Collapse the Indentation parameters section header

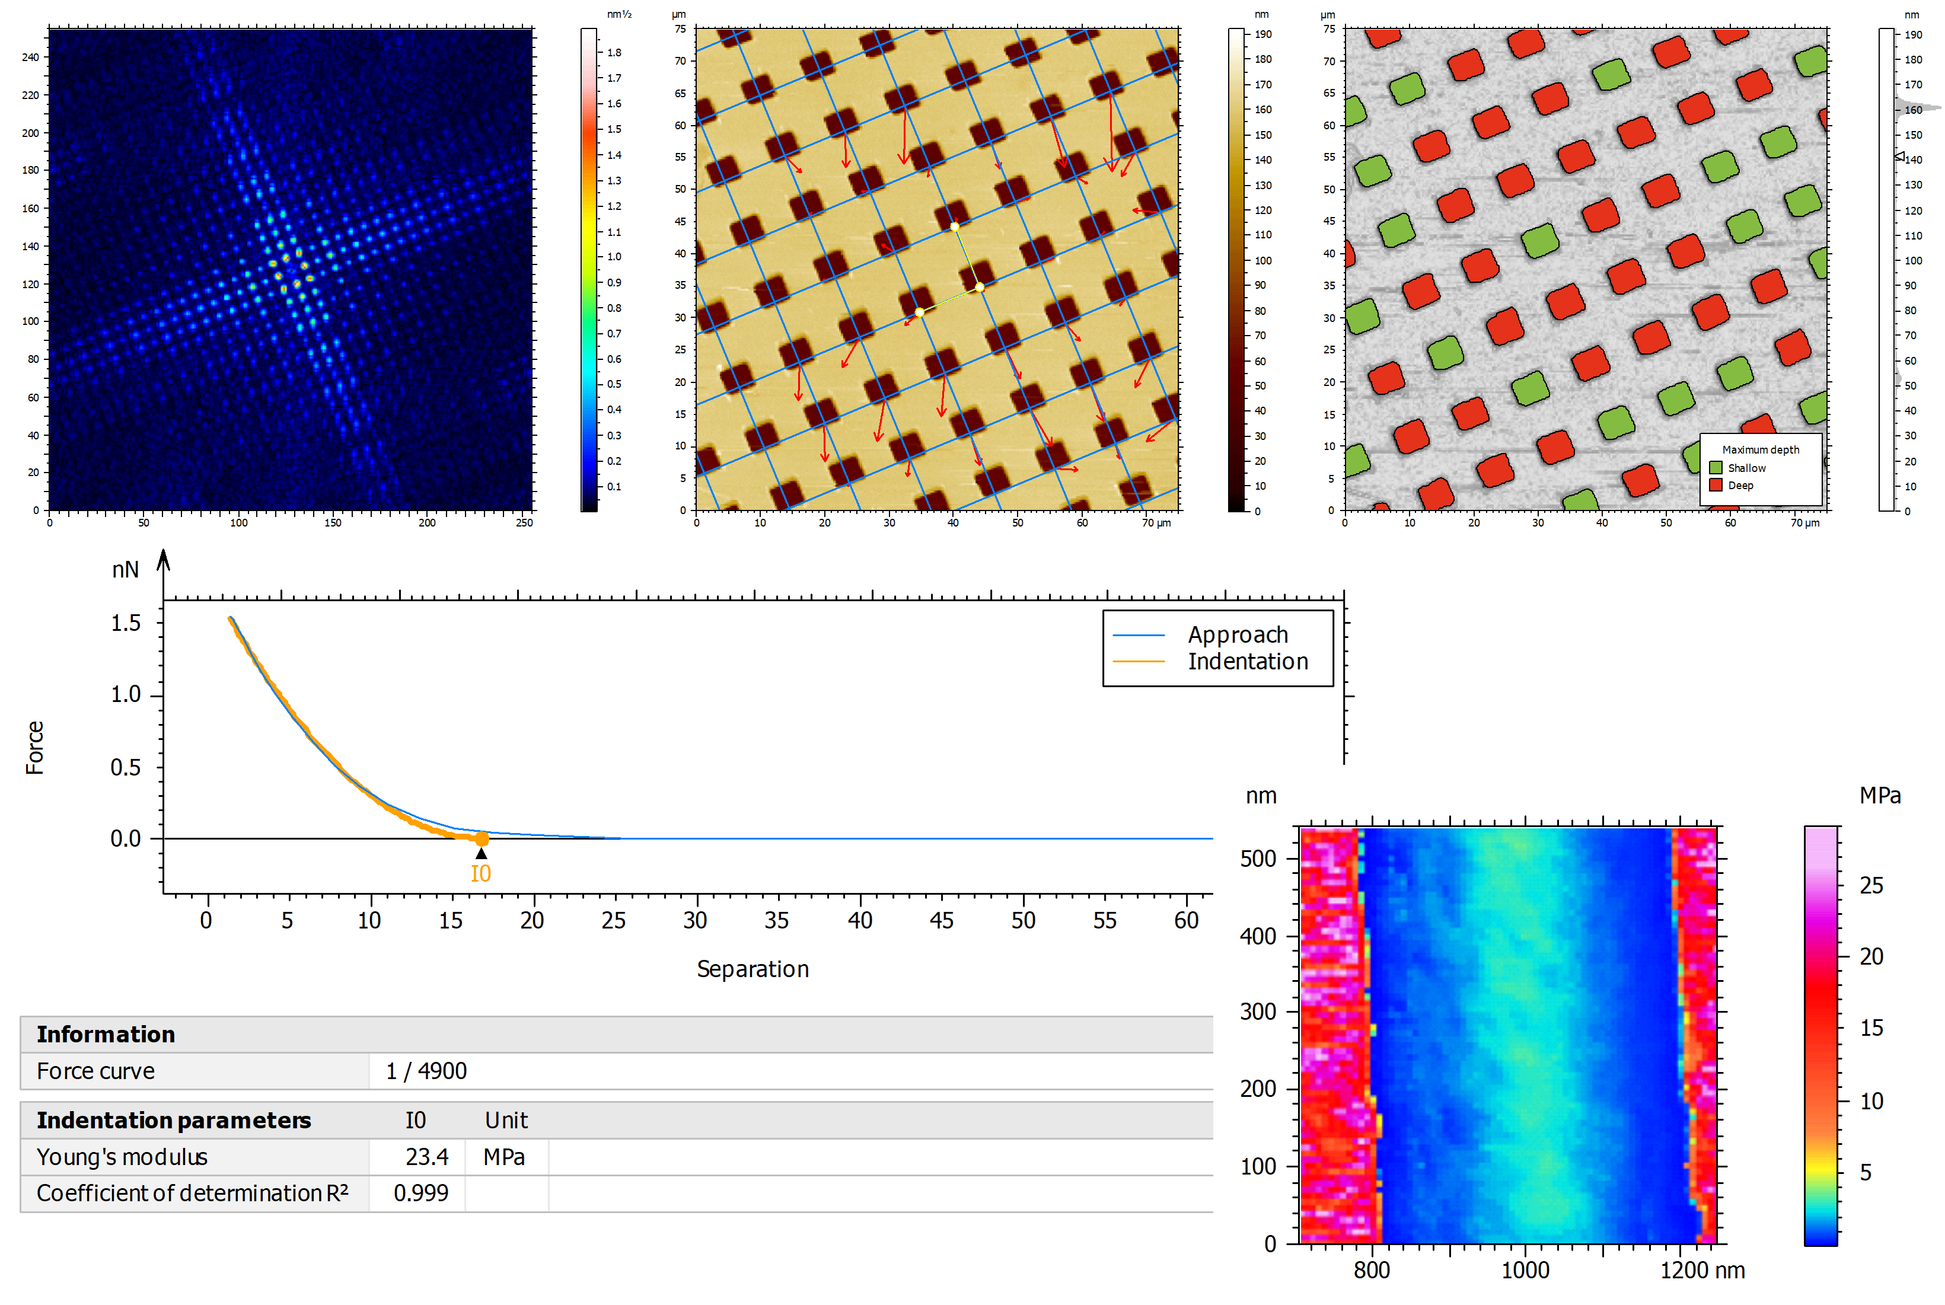(x=173, y=1120)
